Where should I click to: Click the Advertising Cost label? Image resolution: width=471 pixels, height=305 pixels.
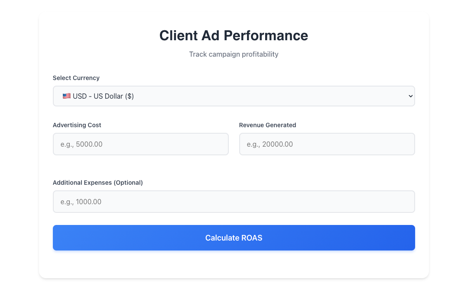pyautogui.click(x=77, y=125)
